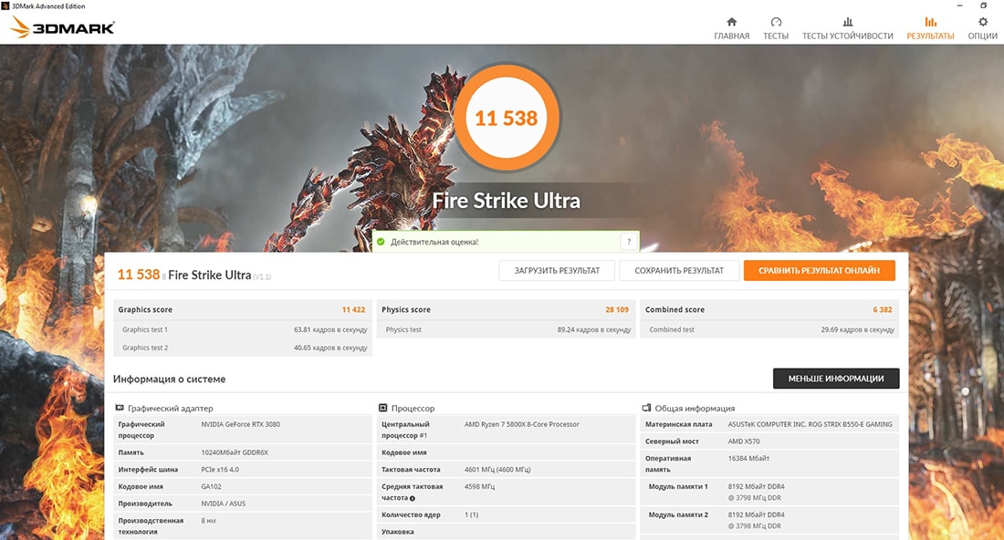Viewport: 1004px width, 540px height.
Task: Click the orange results chart icon
Action: pos(930,22)
